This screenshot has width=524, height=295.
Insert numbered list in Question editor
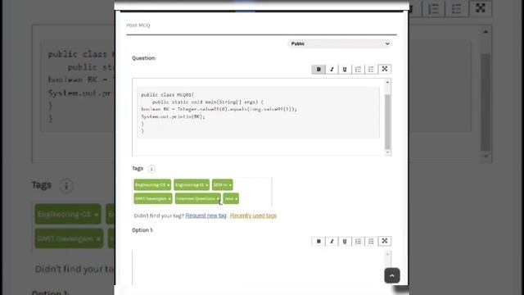point(358,69)
